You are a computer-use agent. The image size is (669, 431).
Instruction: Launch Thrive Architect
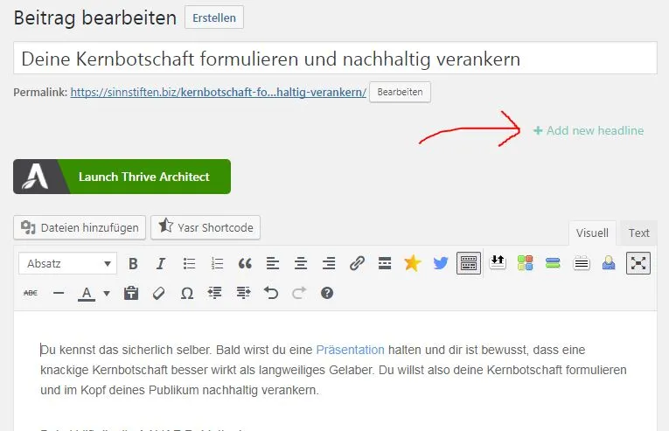(x=122, y=177)
